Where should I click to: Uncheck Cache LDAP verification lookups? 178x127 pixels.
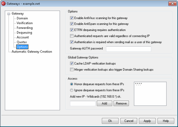[x=72, y=64]
